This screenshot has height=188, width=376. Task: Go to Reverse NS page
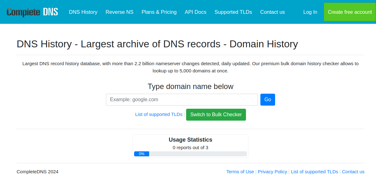tap(119, 12)
